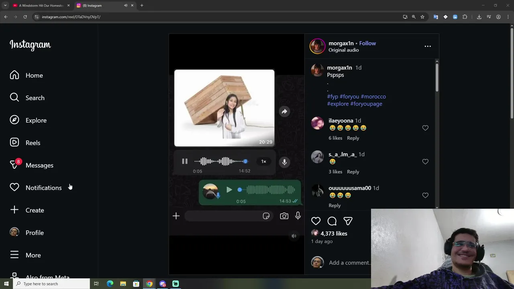This screenshot has height=289, width=514.
Task: Open the browser extensions puzzle icon
Action: pos(465,17)
